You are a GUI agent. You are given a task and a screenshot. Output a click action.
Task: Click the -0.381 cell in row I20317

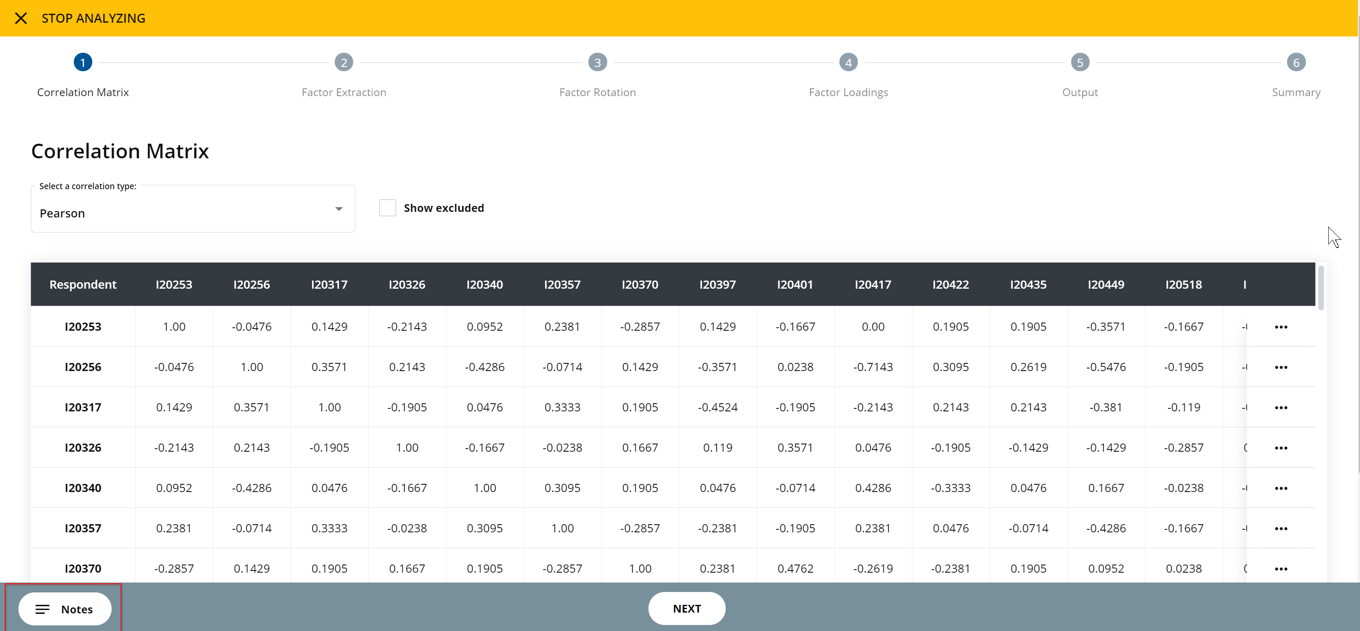pos(1106,408)
